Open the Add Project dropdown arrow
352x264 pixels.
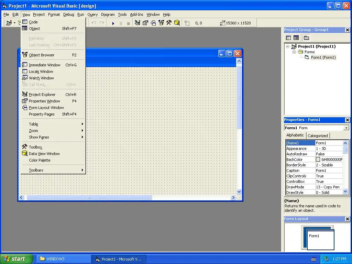click(x=14, y=23)
